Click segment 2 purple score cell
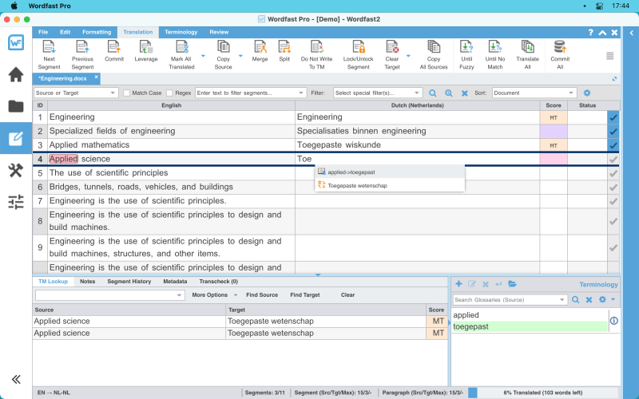This screenshot has width=639, height=399. [554, 131]
